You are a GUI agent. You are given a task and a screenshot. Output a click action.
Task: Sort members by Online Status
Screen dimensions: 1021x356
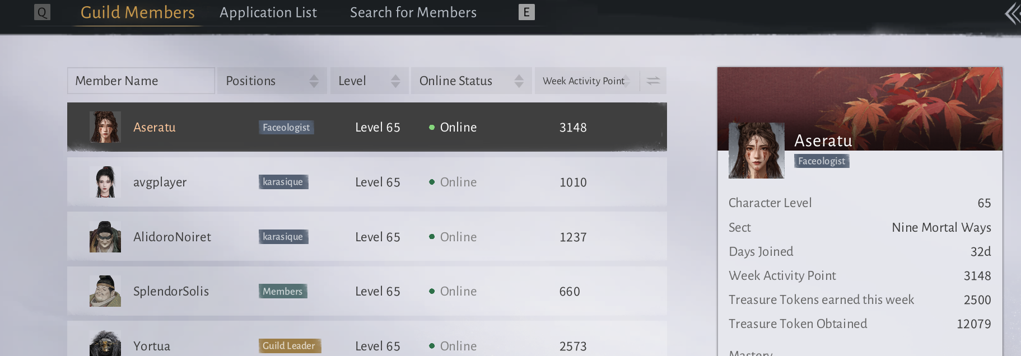[x=472, y=81]
